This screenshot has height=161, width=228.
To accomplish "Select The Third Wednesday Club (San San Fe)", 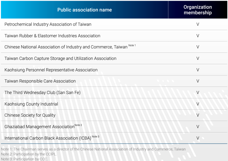I will [43, 92].
